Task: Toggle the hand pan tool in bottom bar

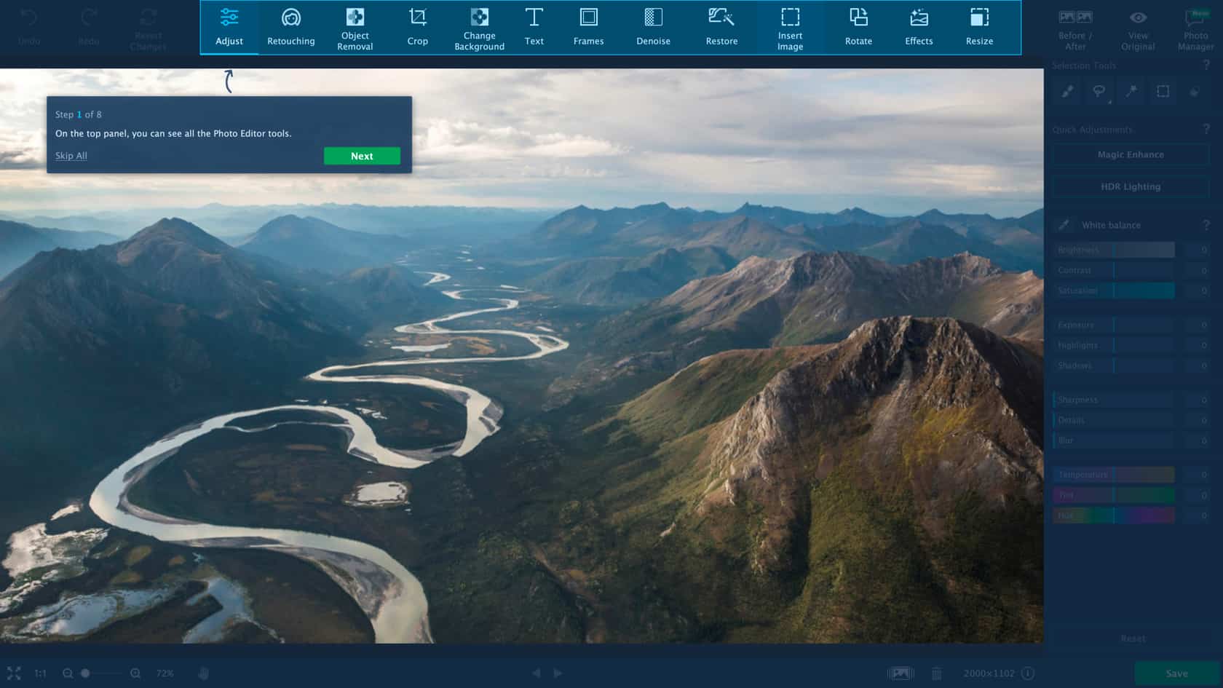Action: (204, 673)
